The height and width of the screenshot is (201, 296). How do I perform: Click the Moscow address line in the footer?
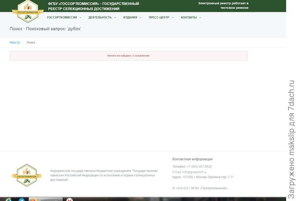203,177
